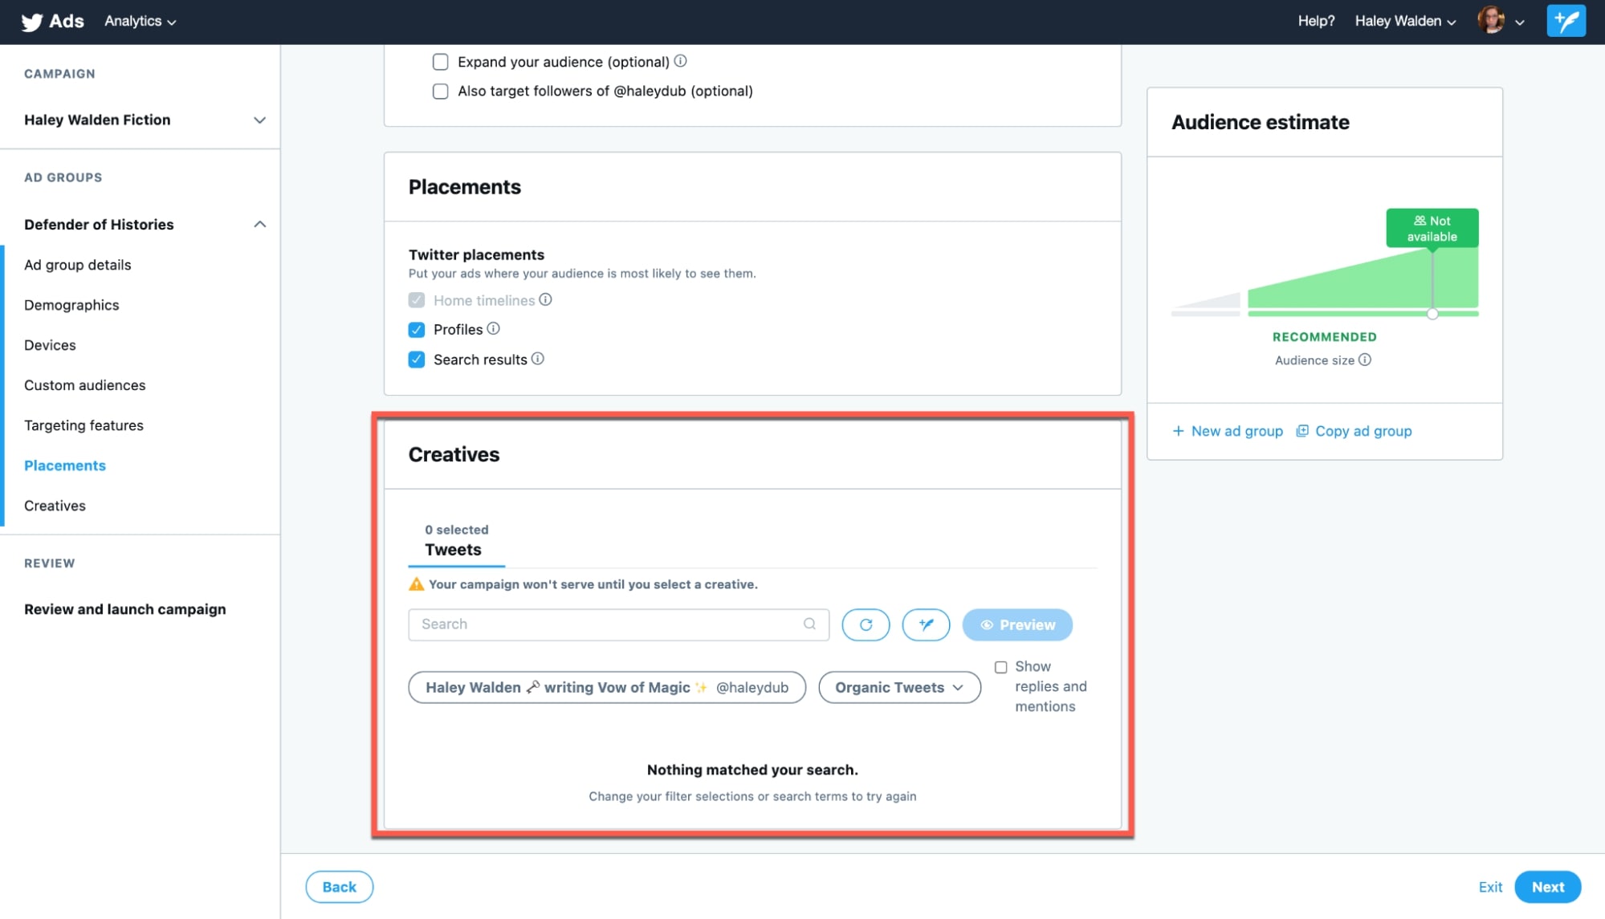
Task: Click the arrow/target icon next to refresh
Action: coord(926,624)
